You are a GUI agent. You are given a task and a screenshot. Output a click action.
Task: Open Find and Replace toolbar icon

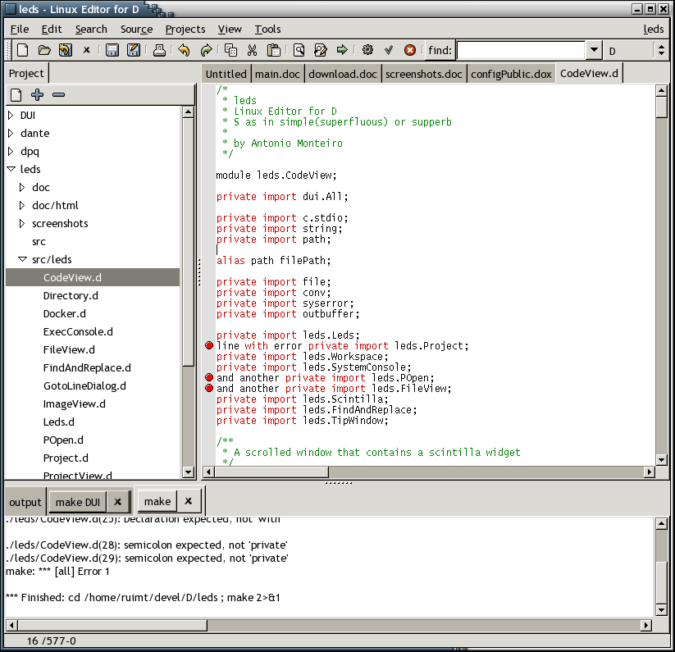click(321, 50)
